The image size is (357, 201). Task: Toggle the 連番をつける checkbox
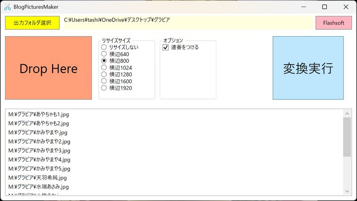(x=166, y=47)
